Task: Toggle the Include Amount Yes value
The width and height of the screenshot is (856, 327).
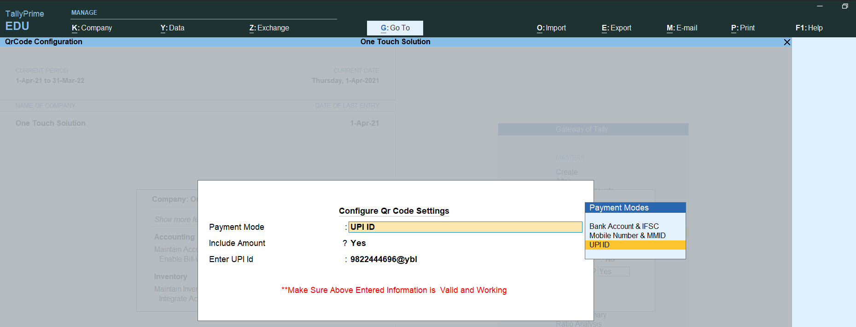Action: pyautogui.click(x=358, y=243)
